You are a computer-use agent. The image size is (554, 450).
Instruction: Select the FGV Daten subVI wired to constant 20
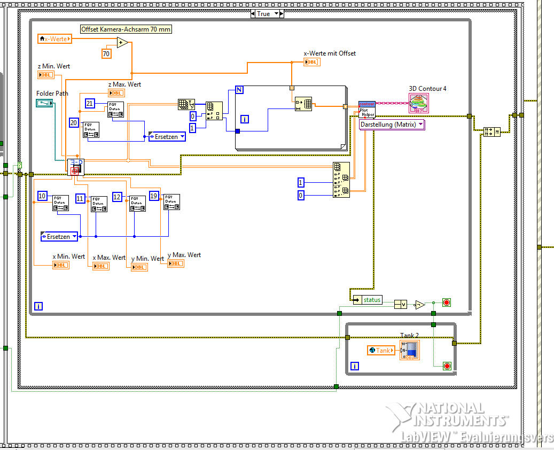point(91,130)
